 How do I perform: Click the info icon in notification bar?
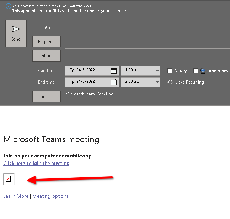click(x=9, y=6)
